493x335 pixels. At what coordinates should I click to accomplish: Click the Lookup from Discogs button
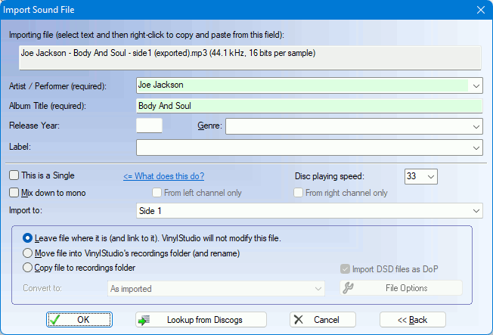(201, 320)
